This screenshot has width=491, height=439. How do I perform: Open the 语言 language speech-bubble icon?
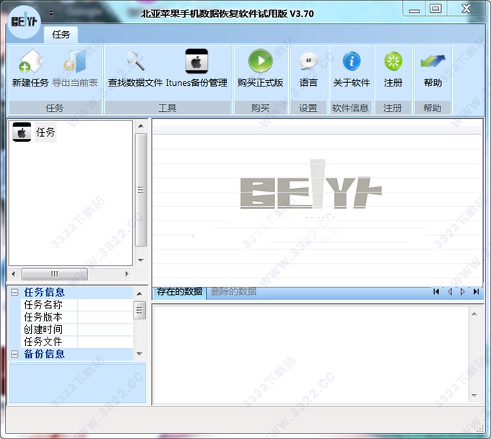click(x=308, y=61)
